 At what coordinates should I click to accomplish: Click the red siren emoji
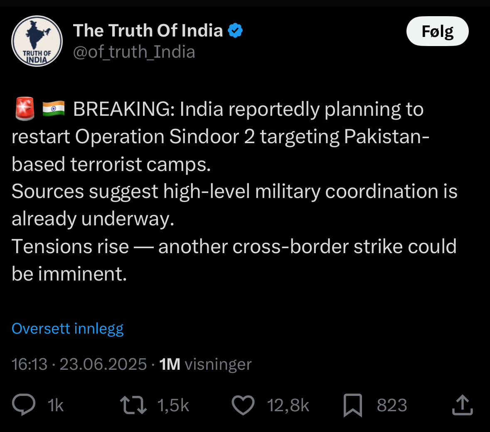coord(25,109)
